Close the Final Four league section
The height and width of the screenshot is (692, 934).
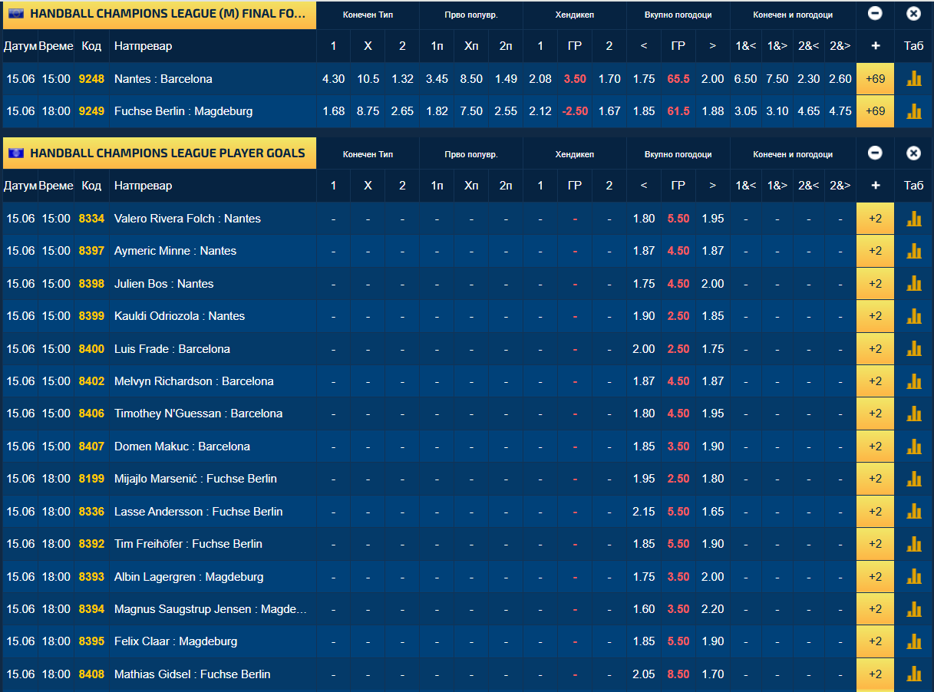point(913,14)
